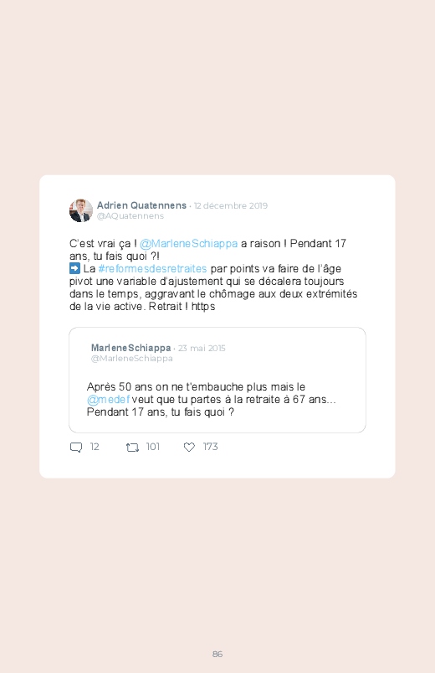The image size is (435, 673).
Task: Click the heart like icon
Action: click(x=189, y=448)
